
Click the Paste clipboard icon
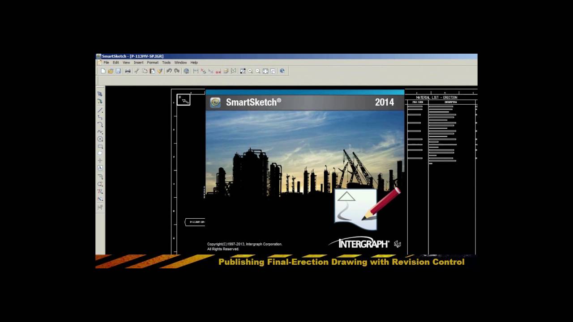click(x=152, y=71)
